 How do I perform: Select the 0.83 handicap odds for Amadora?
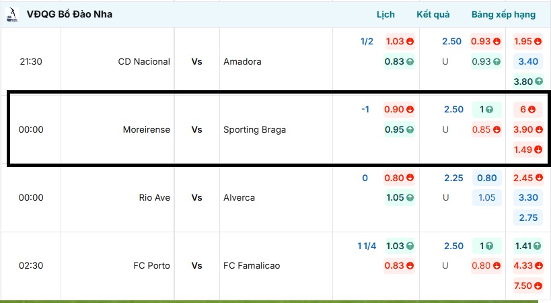[x=400, y=61]
